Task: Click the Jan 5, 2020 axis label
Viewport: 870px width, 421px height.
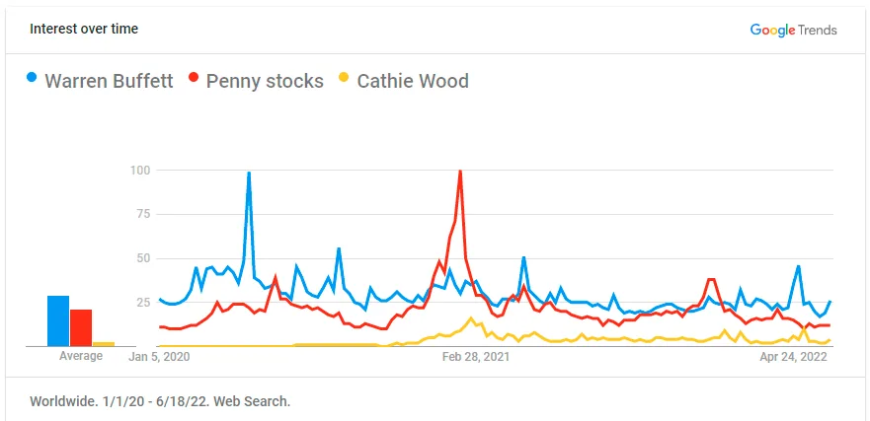Action: point(159,356)
